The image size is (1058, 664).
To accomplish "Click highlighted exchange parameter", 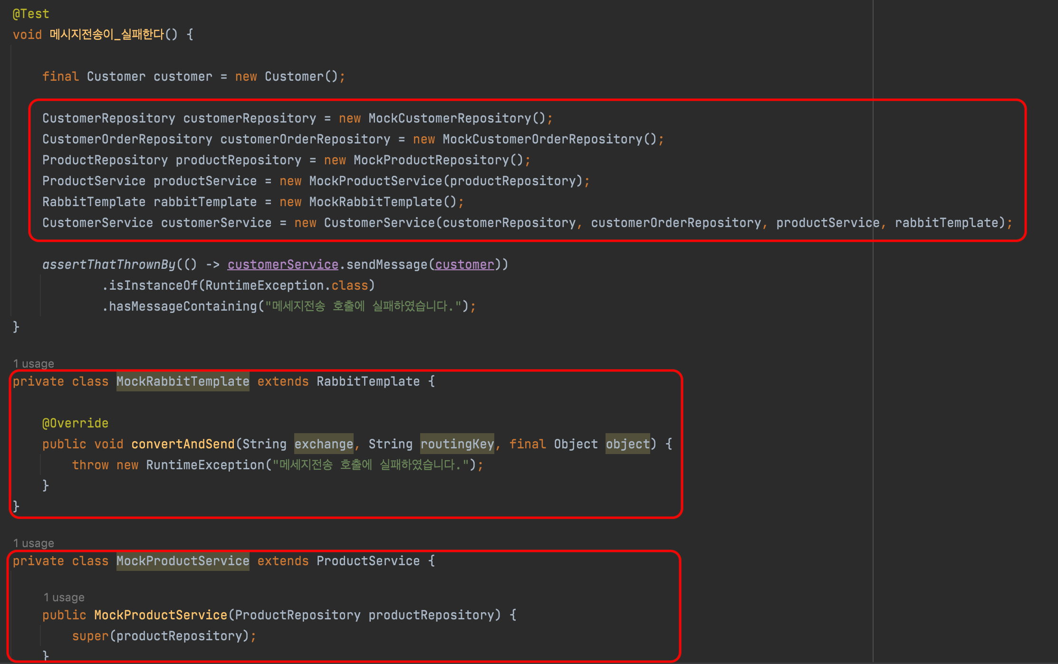I will point(324,444).
